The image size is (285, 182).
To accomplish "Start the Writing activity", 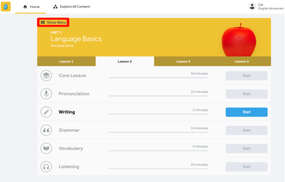I will (247, 112).
